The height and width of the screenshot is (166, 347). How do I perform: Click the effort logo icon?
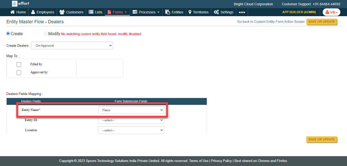15,4
